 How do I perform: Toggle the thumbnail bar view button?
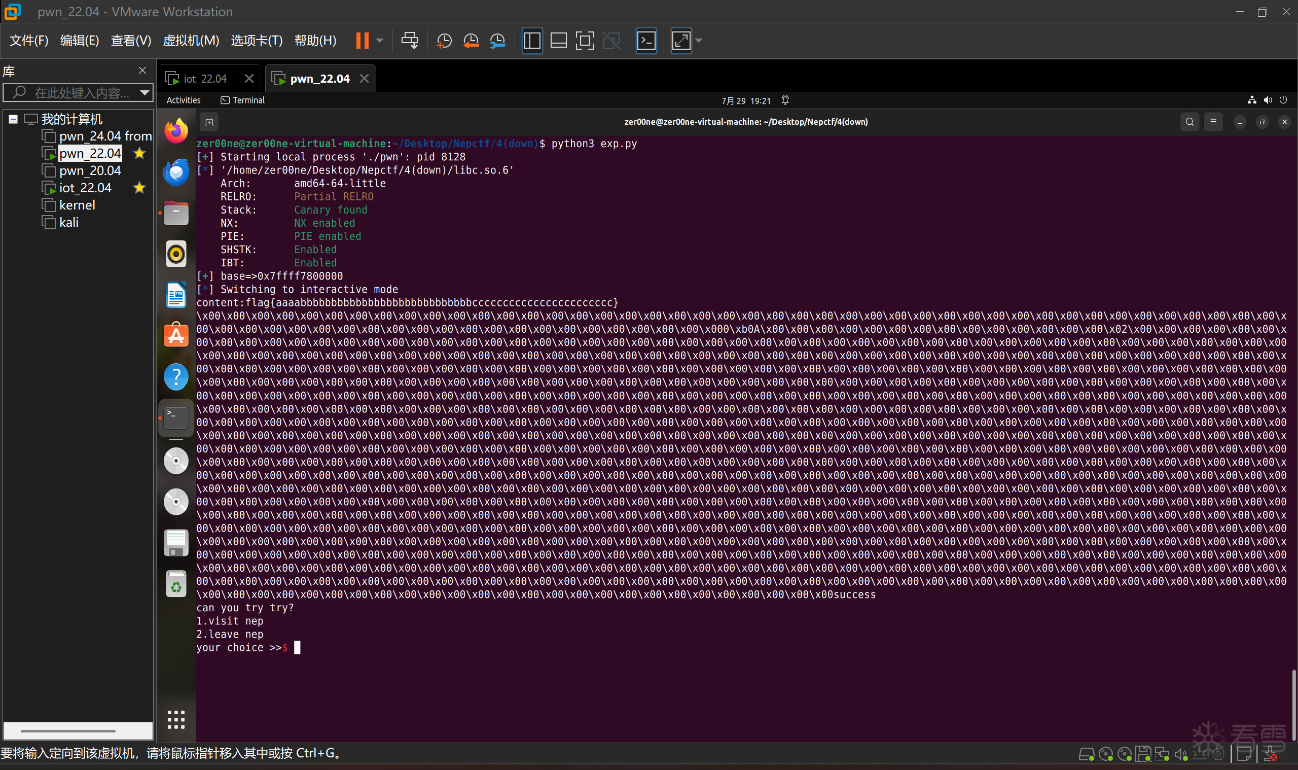coord(558,41)
